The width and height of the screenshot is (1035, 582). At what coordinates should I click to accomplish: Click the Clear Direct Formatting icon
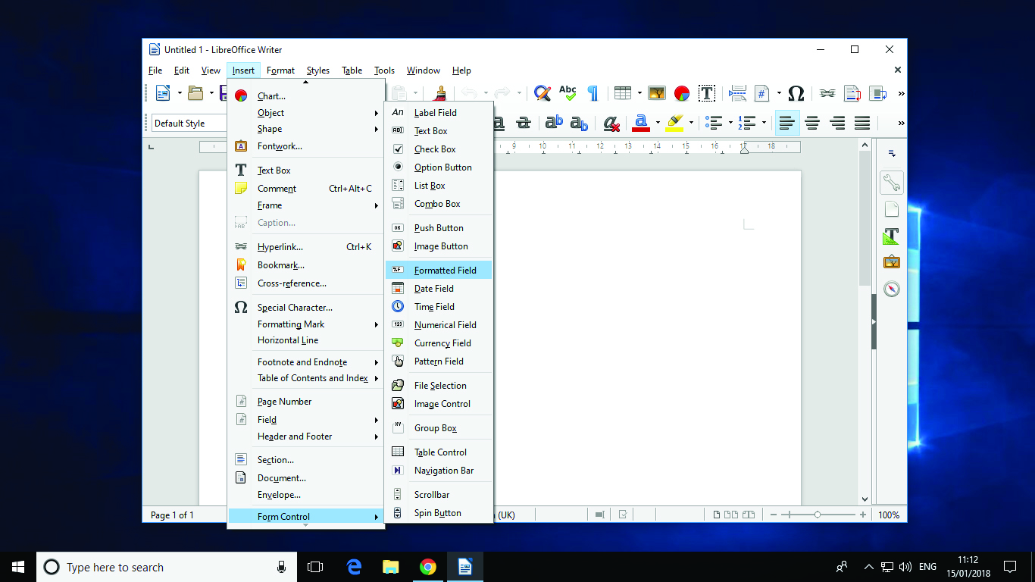pos(611,123)
